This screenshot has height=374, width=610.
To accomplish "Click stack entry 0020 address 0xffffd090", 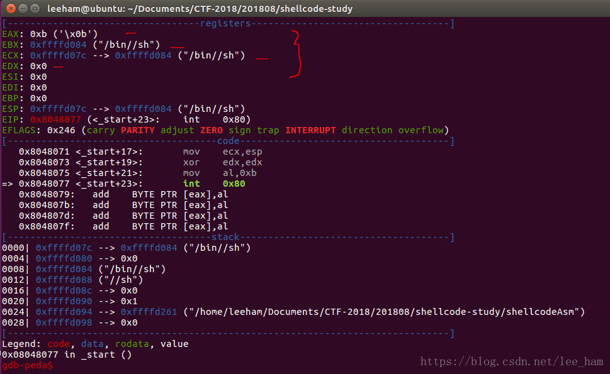I will pos(64,301).
